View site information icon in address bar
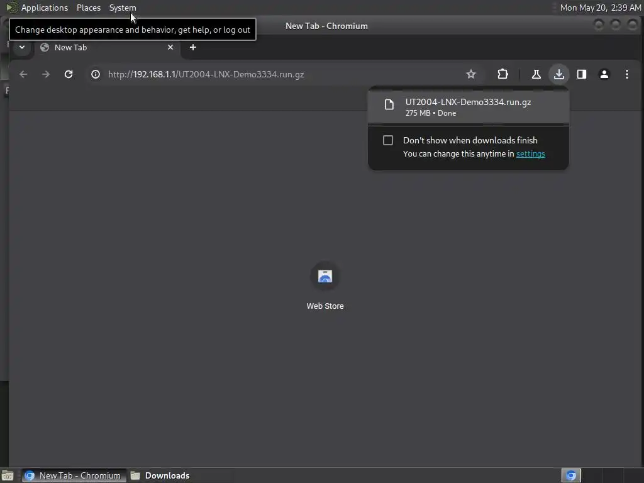This screenshot has height=483, width=644. (x=96, y=74)
